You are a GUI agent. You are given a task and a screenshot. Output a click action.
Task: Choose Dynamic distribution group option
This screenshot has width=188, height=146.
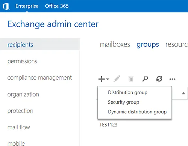pyautogui.click(x=137, y=112)
